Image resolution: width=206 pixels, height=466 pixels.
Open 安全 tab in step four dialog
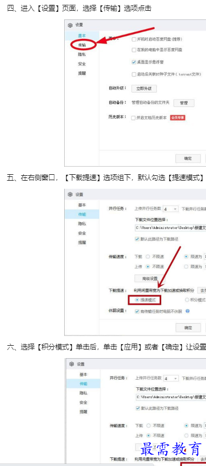click(x=82, y=64)
